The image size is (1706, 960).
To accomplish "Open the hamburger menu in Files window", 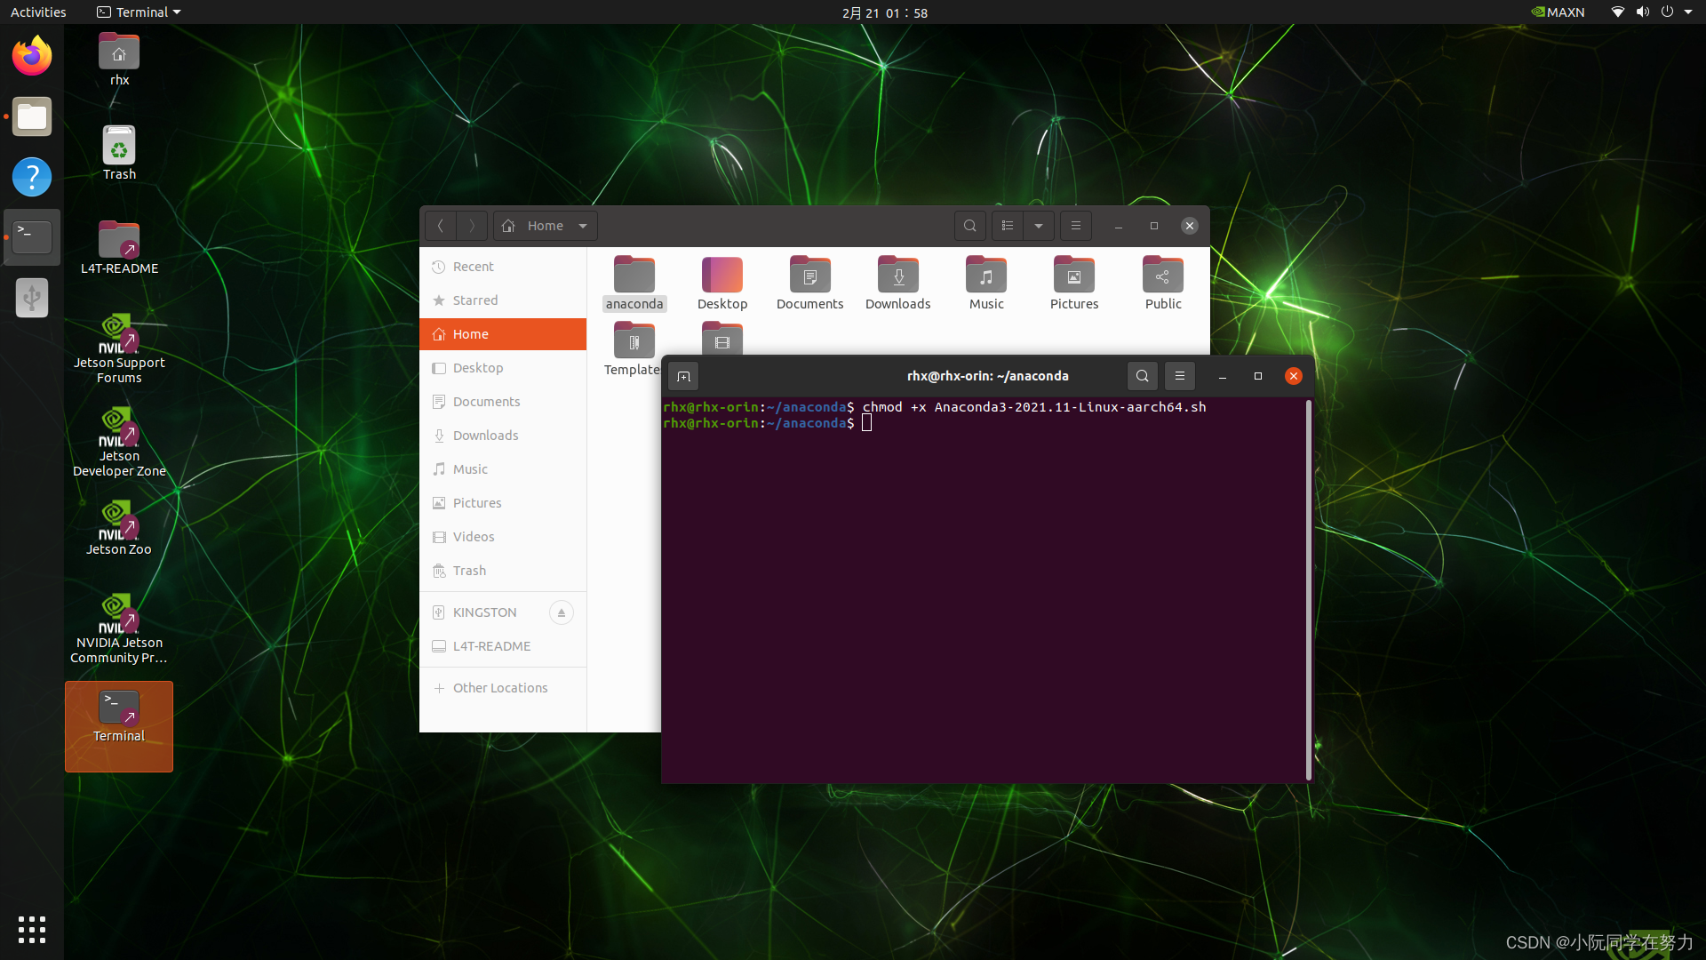I will (x=1076, y=225).
